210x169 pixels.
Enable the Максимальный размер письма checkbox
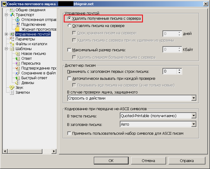69,49
